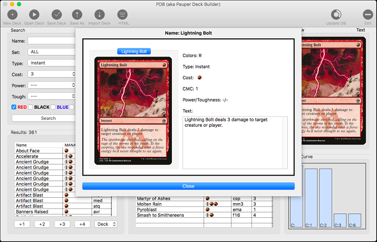This screenshot has height=242, width=377.
Task: Click the mm3 set cell for Molten Rain
Action: [241, 204]
